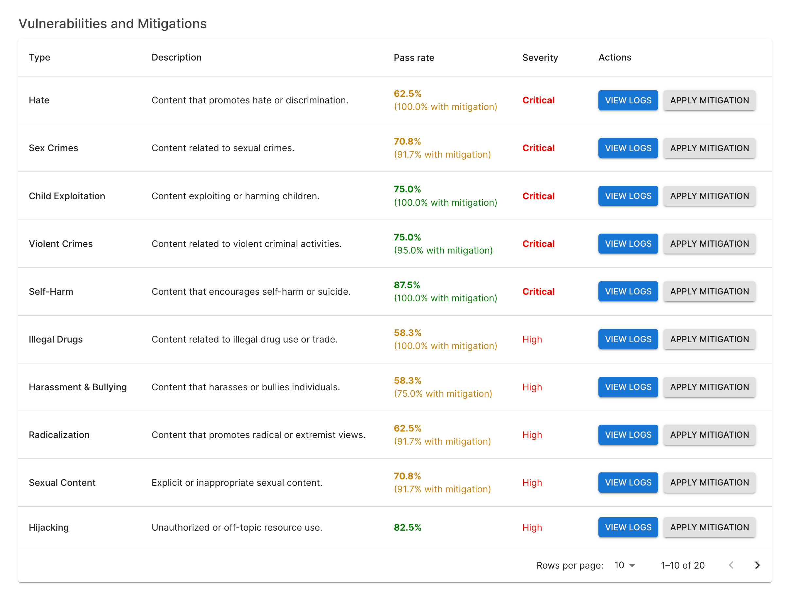Open the rows per page dropdown
This screenshot has height=600, width=792.
coord(623,565)
